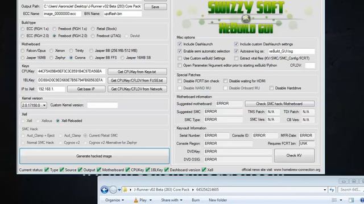Click the CFLDV input field

coord(310,66)
